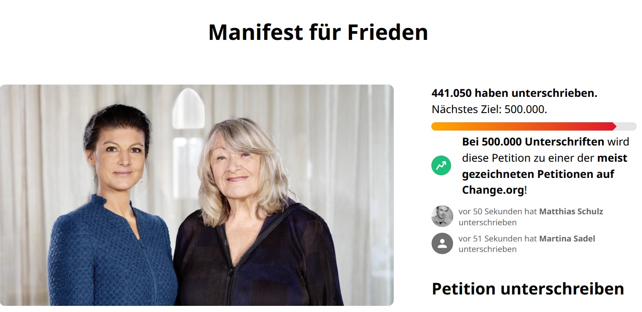Click the gray unfilled end of progress bar
Viewport: 642px width, 312px height.
(628, 126)
